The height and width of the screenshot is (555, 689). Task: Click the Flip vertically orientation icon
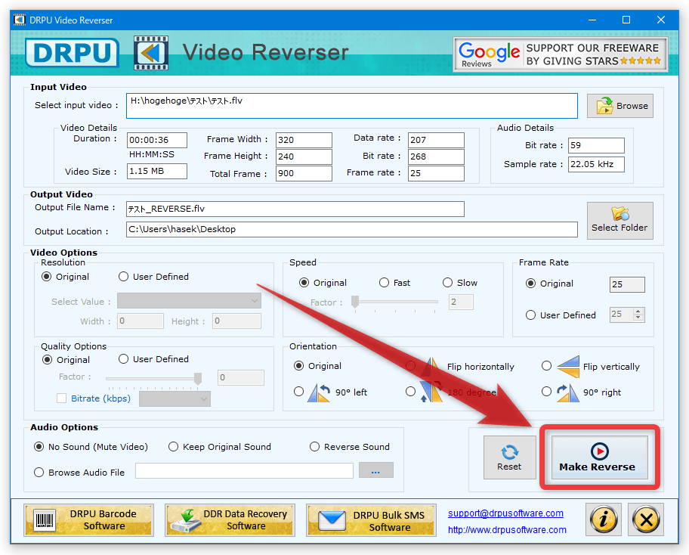point(568,366)
